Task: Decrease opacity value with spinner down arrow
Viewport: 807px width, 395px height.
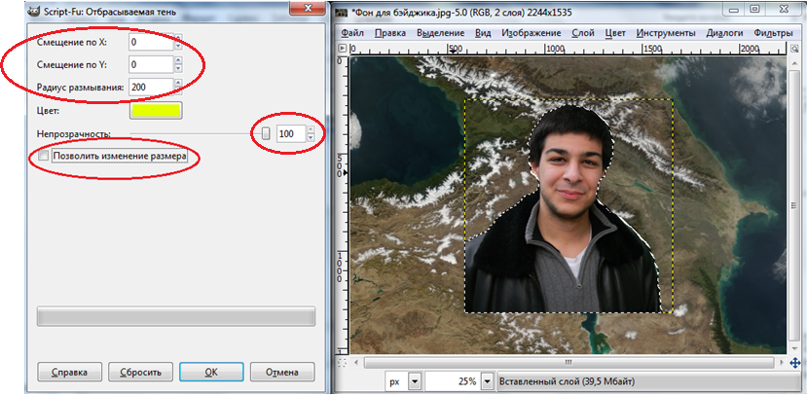Action: pos(311,138)
